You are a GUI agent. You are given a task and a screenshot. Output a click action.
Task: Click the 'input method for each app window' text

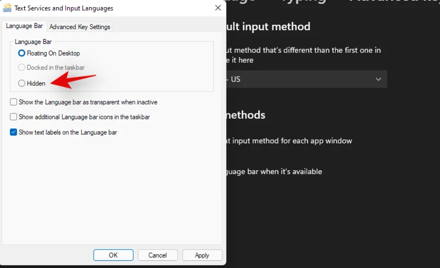[292, 140]
